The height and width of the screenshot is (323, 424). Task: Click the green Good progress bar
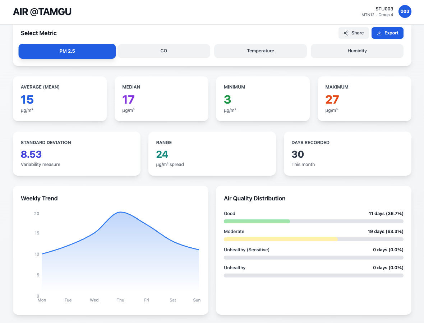(x=257, y=221)
